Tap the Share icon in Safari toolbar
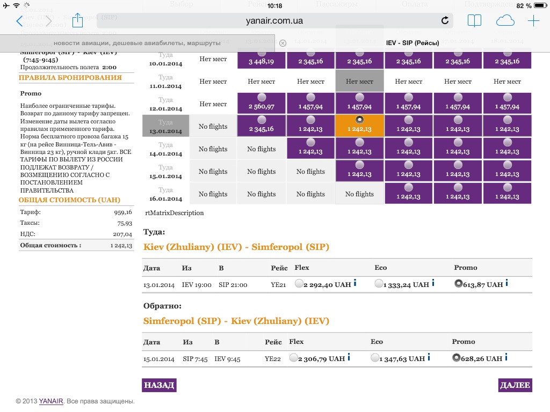550x412 pixels. pos(77,21)
